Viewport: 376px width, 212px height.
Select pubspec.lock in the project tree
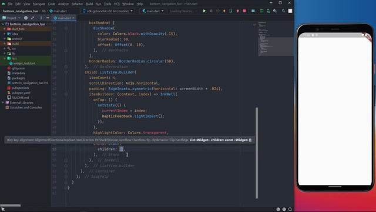21,88
